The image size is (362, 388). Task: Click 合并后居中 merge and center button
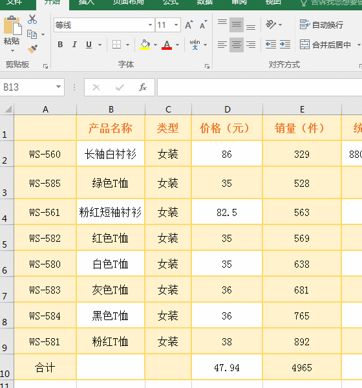[x=325, y=45]
